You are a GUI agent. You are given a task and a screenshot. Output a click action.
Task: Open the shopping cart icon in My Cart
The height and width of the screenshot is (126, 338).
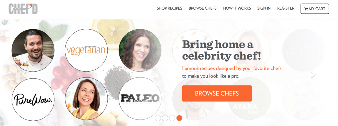tap(306, 9)
